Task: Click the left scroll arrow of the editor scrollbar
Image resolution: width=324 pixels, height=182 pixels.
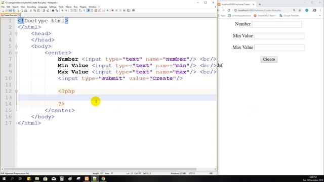Action: 2,169
